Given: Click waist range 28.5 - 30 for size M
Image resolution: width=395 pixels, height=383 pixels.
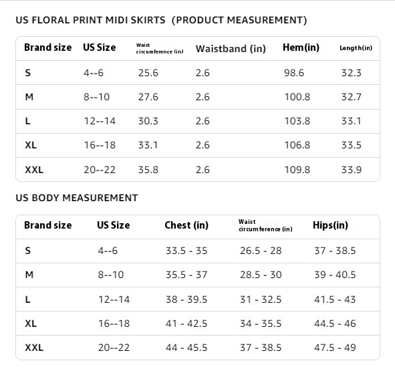Looking at the screenshot, I should (x=261, y=275).
